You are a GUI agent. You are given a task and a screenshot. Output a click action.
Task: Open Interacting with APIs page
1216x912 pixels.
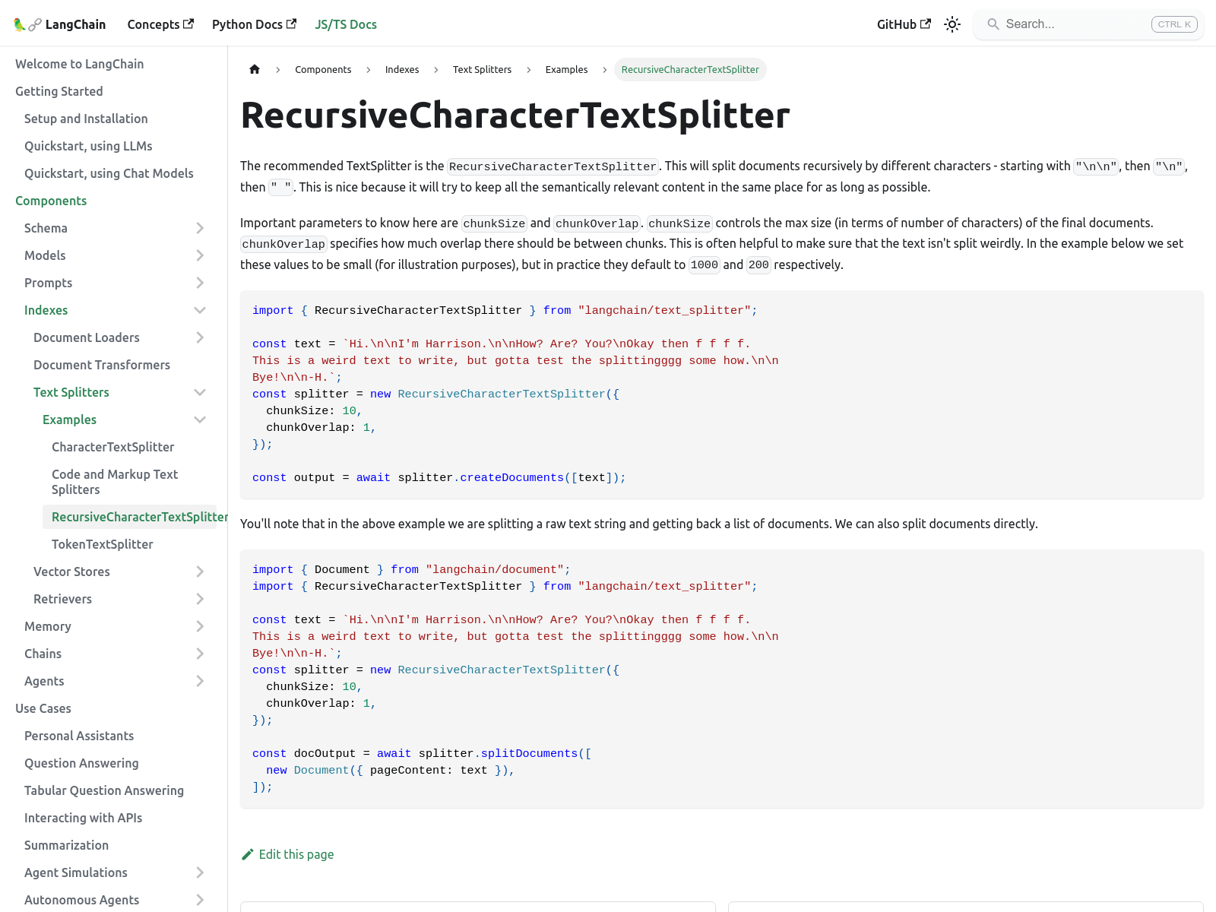point(83,818)
